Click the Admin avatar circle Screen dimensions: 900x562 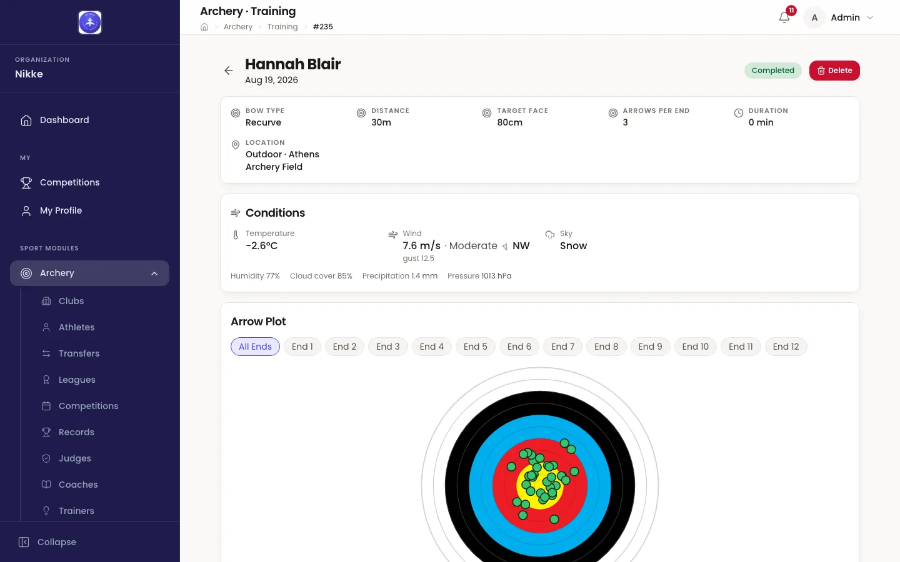tap(814, 17)
